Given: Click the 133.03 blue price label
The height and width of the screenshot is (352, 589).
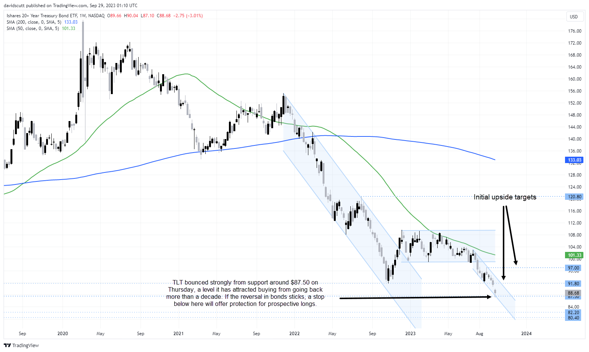Looking at the screenshot, I should point(574,160).
